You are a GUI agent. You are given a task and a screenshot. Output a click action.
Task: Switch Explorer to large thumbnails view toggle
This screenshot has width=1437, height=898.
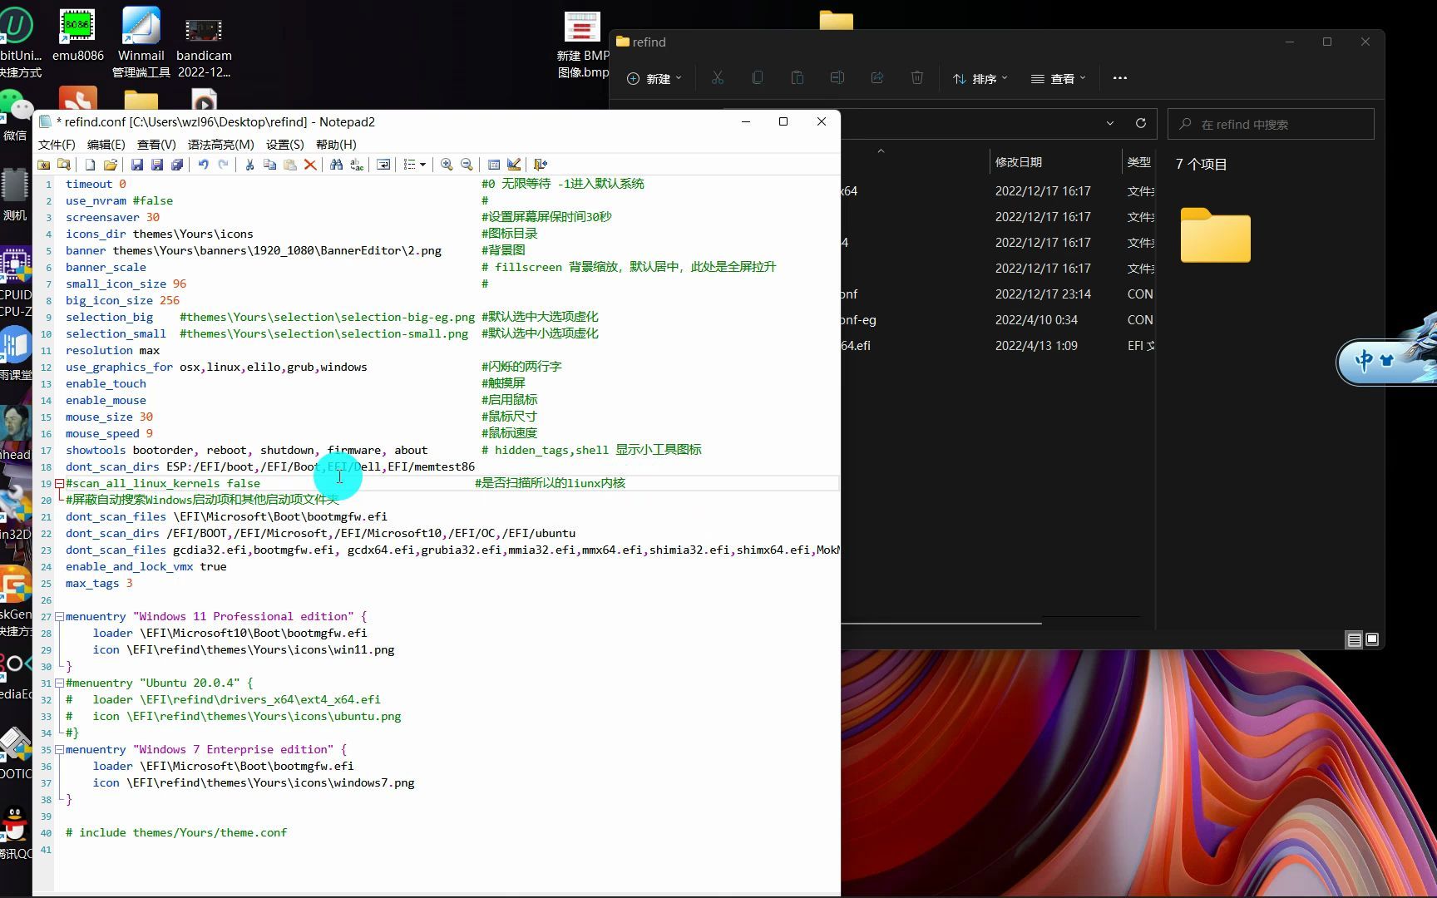tap(1372, 639)
